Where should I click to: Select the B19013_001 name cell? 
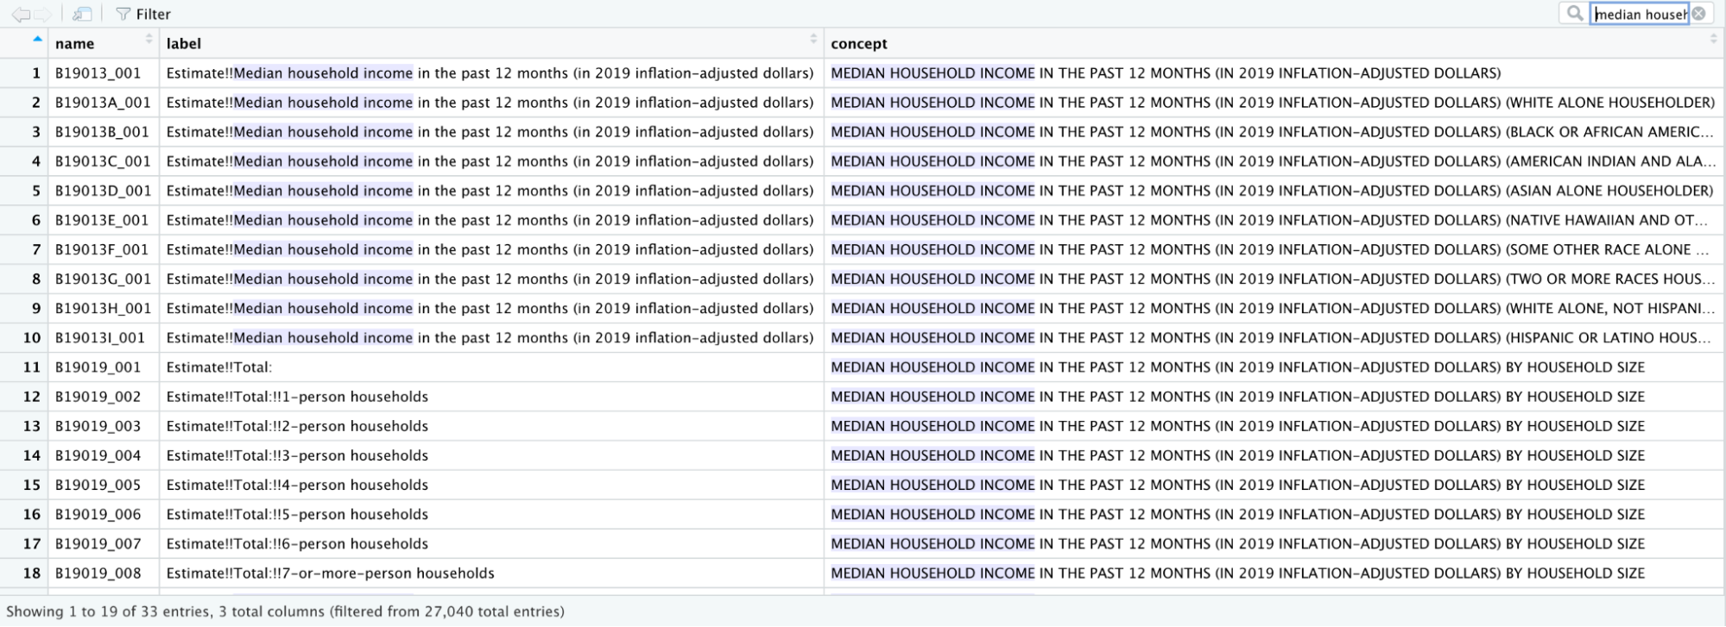tap(98, 73)
